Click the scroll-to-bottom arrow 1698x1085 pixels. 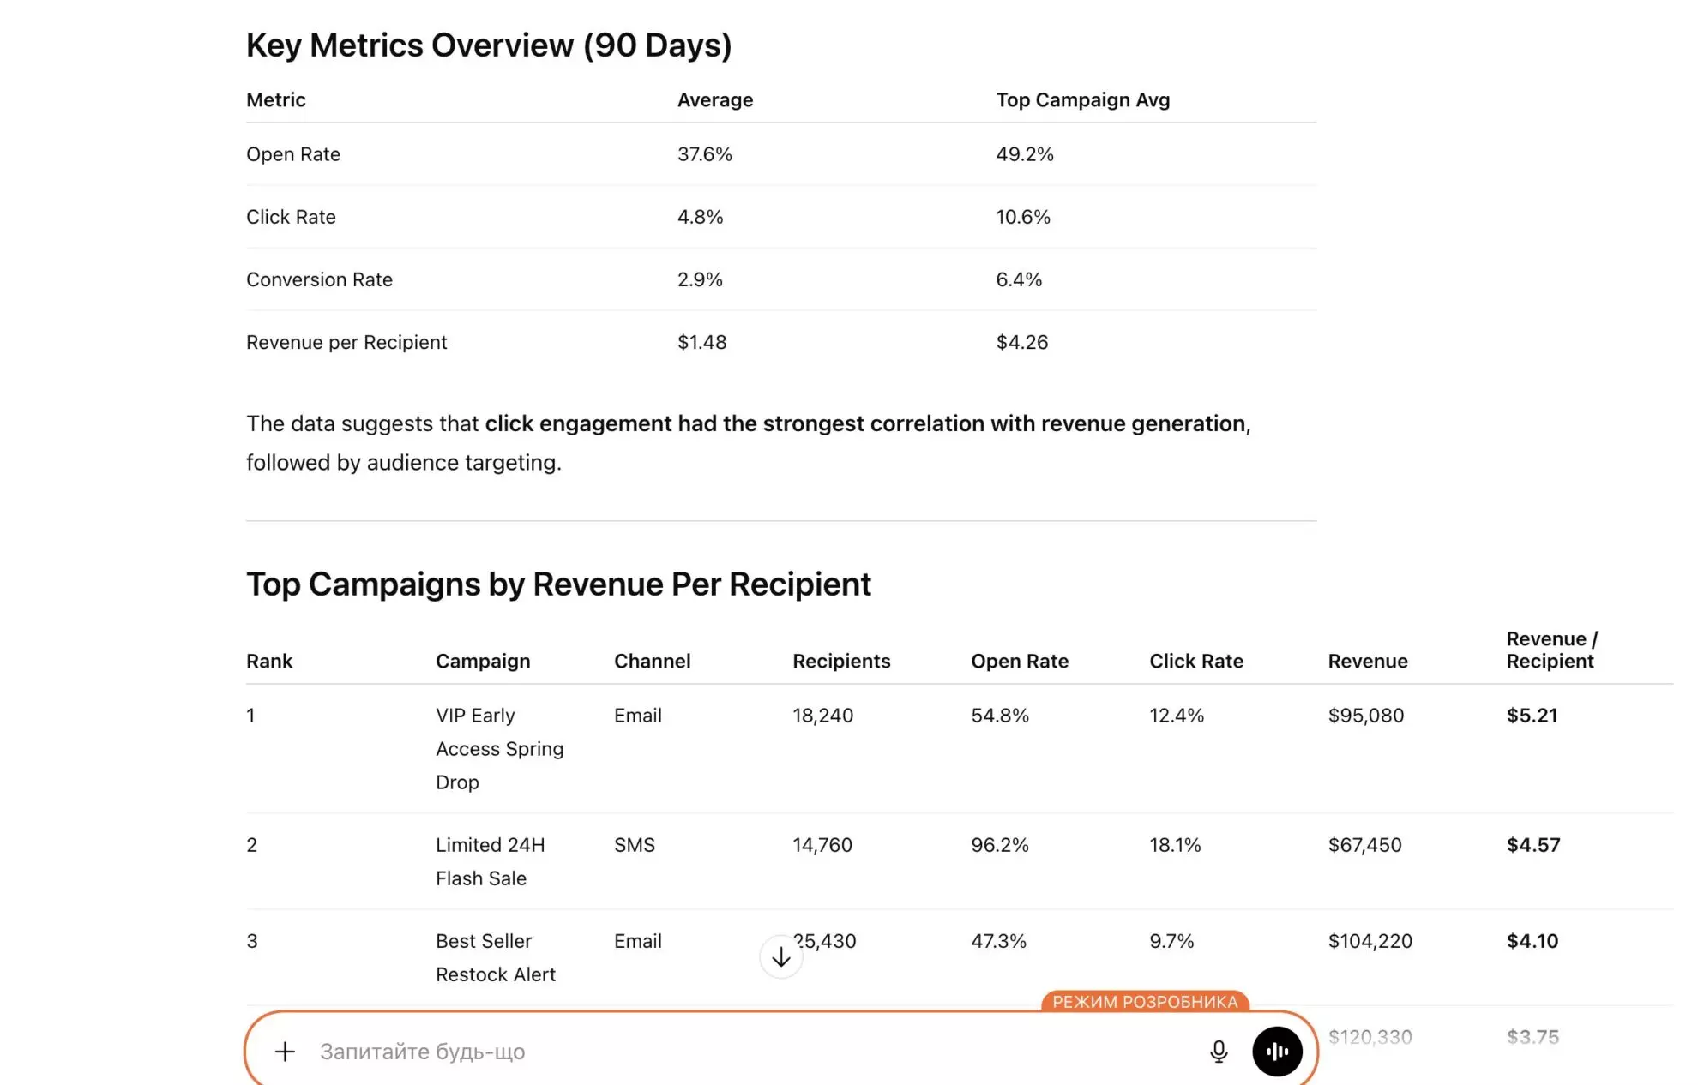click(x=780, y=955)
